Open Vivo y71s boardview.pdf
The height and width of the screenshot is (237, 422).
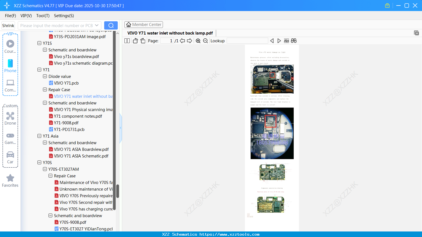[74, 56]
